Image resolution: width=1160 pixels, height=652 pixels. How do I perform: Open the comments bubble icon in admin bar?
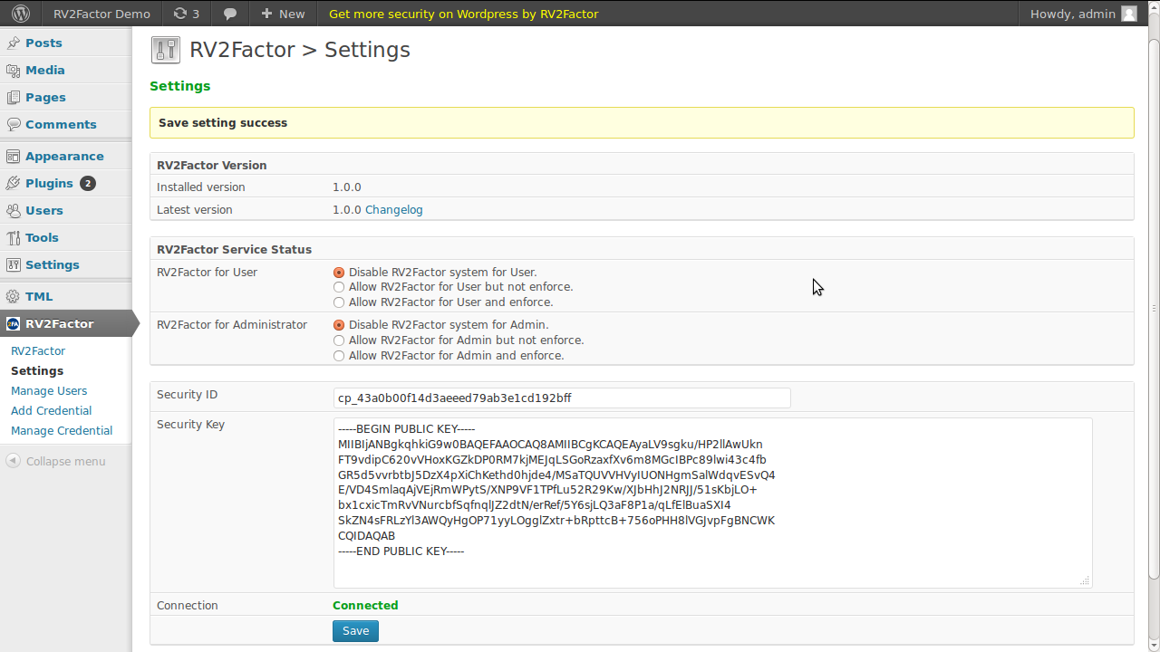(230, 14)
